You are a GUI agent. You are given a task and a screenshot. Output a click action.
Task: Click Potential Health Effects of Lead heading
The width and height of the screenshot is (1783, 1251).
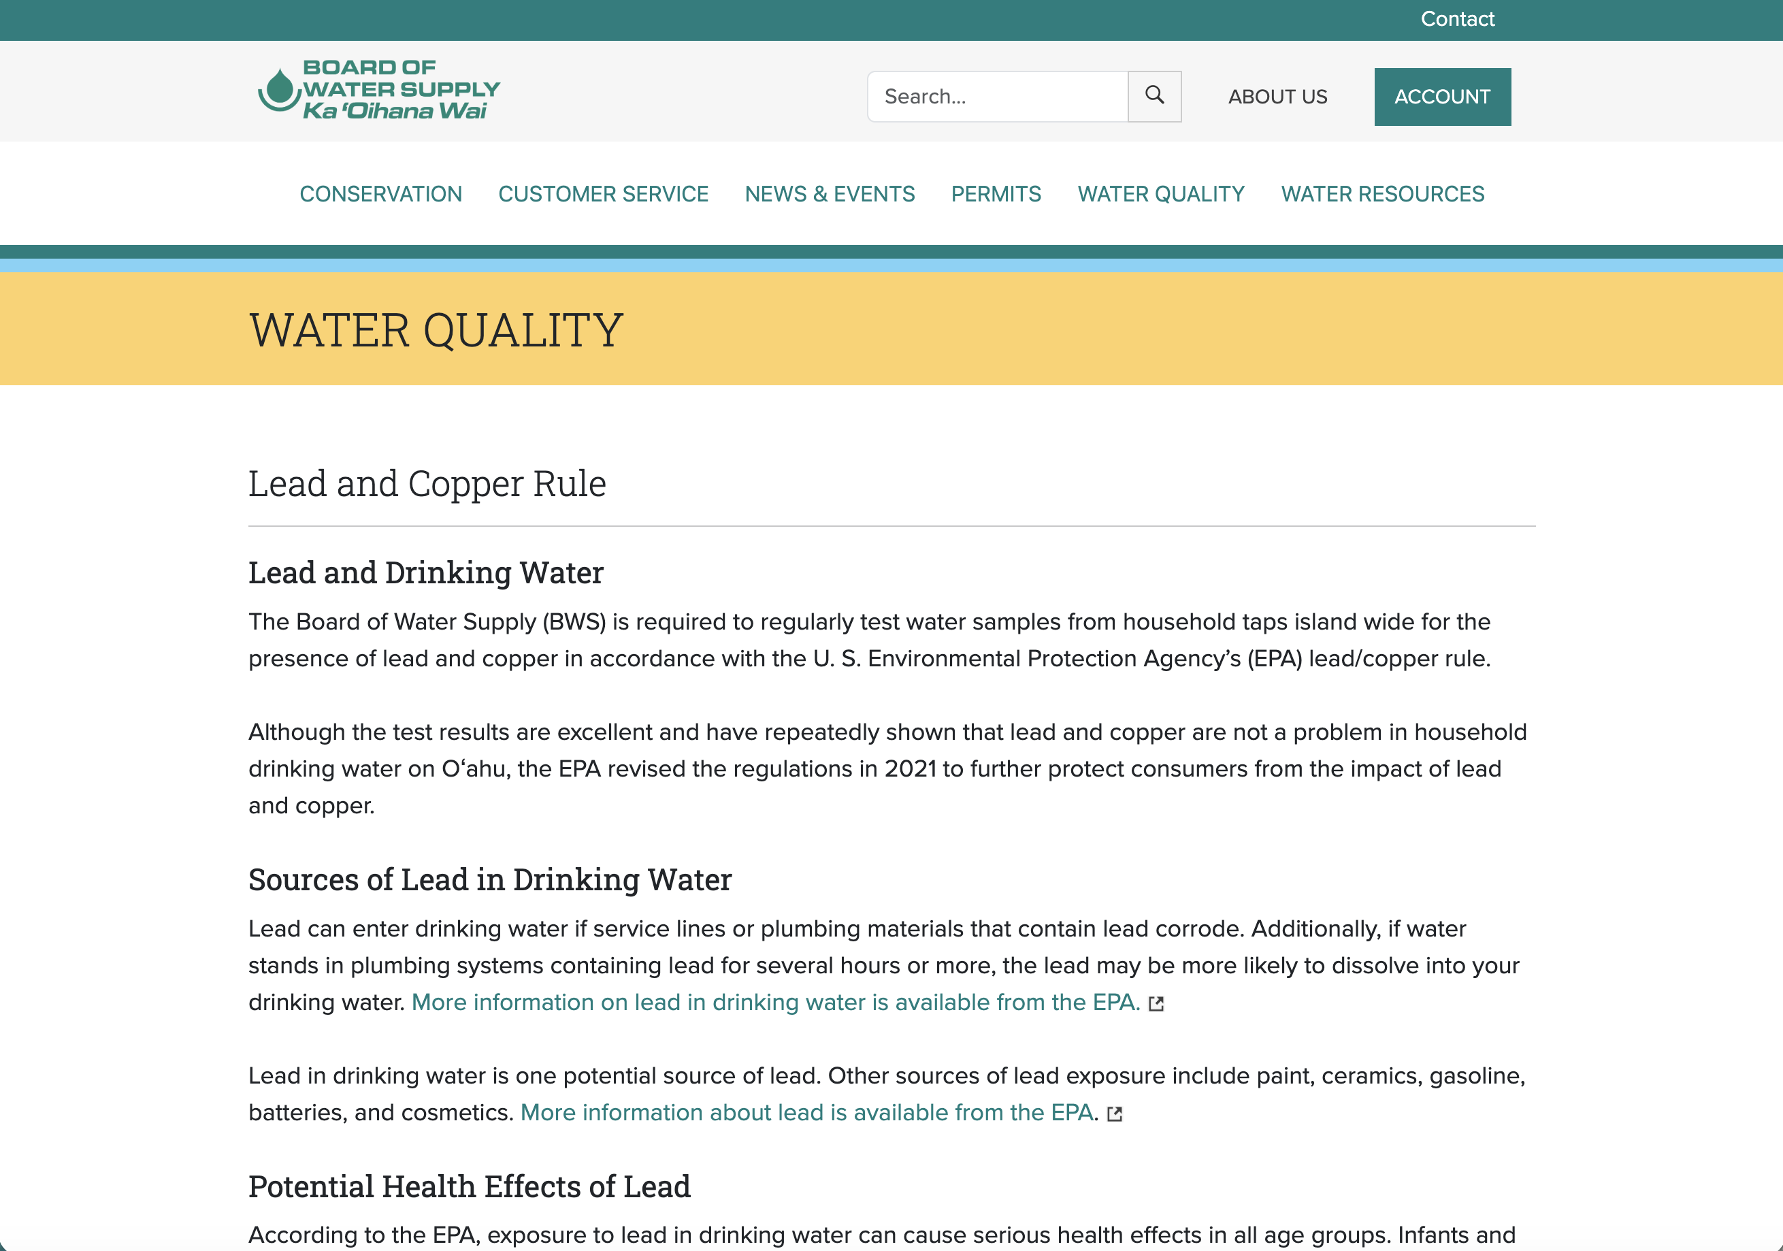click(470, 1186)
